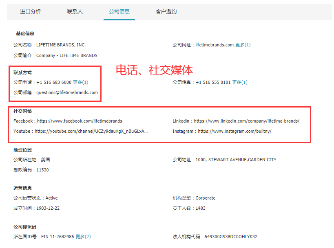Select the founding date 1983-12-22

point(48,208)
